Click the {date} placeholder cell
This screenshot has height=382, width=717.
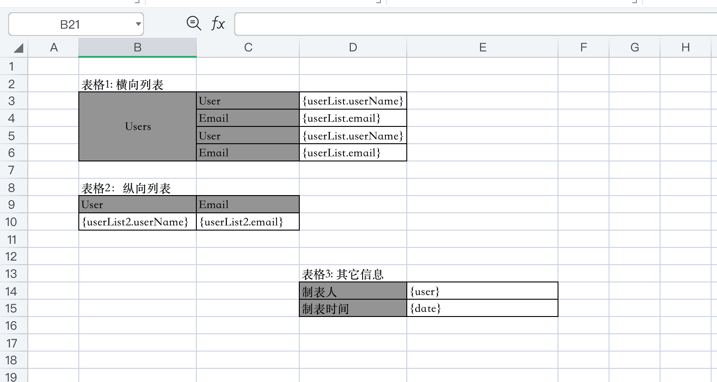pyautogui.click(x=482, y=308)
